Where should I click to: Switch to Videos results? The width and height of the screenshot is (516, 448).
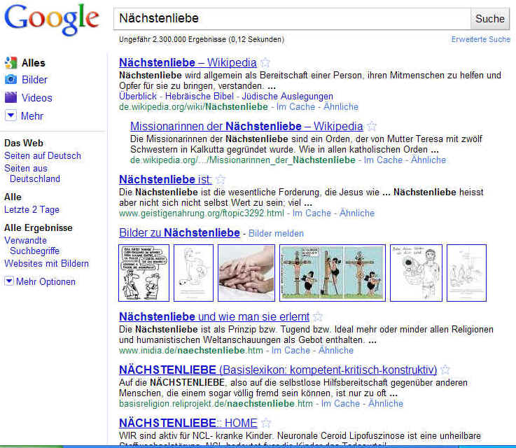pyautogui.click(x=37, y=98)
